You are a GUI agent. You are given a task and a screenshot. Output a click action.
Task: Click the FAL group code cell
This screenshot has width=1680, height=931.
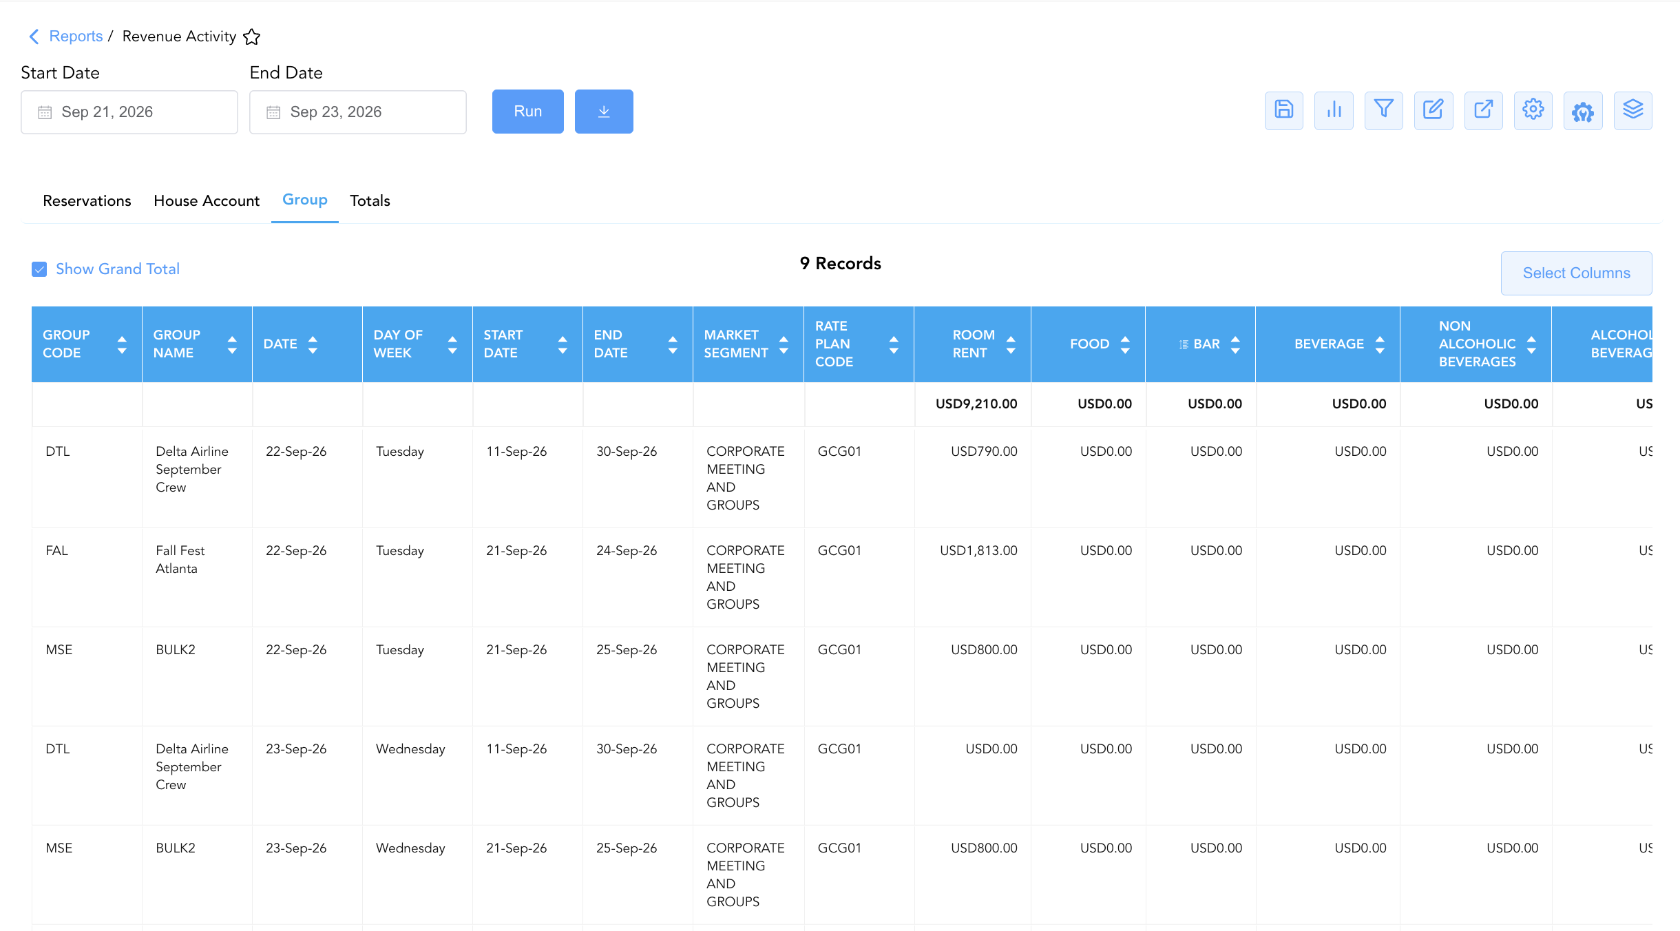57,551
